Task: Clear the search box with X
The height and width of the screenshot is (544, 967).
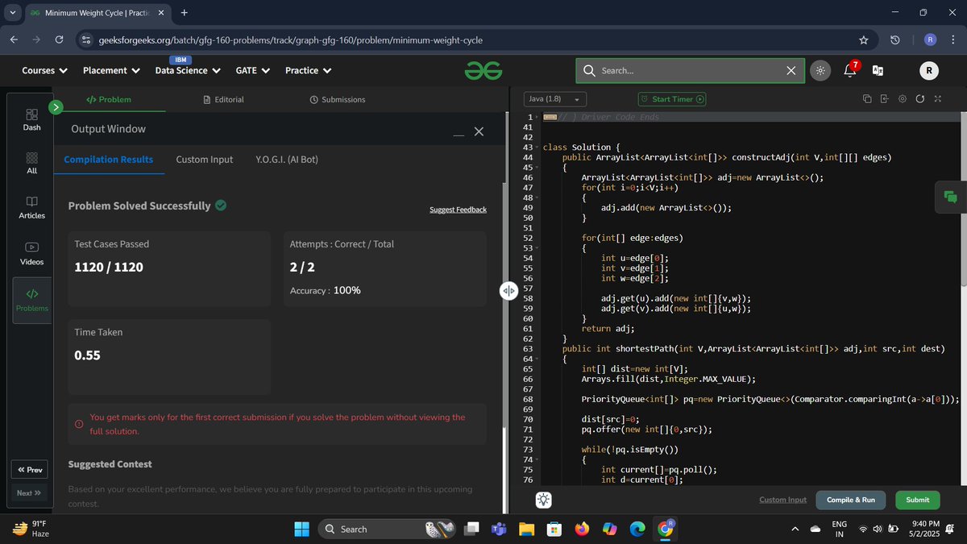Action: [791, 71]
